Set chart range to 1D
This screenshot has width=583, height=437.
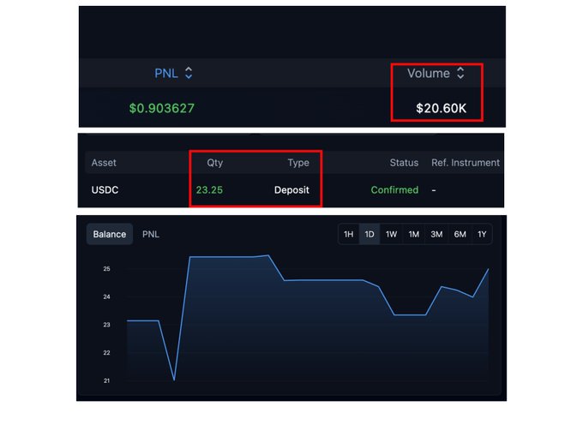[370, 234]
